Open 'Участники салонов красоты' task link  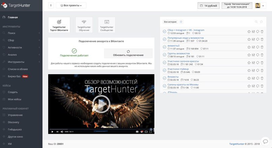[183, 61]
